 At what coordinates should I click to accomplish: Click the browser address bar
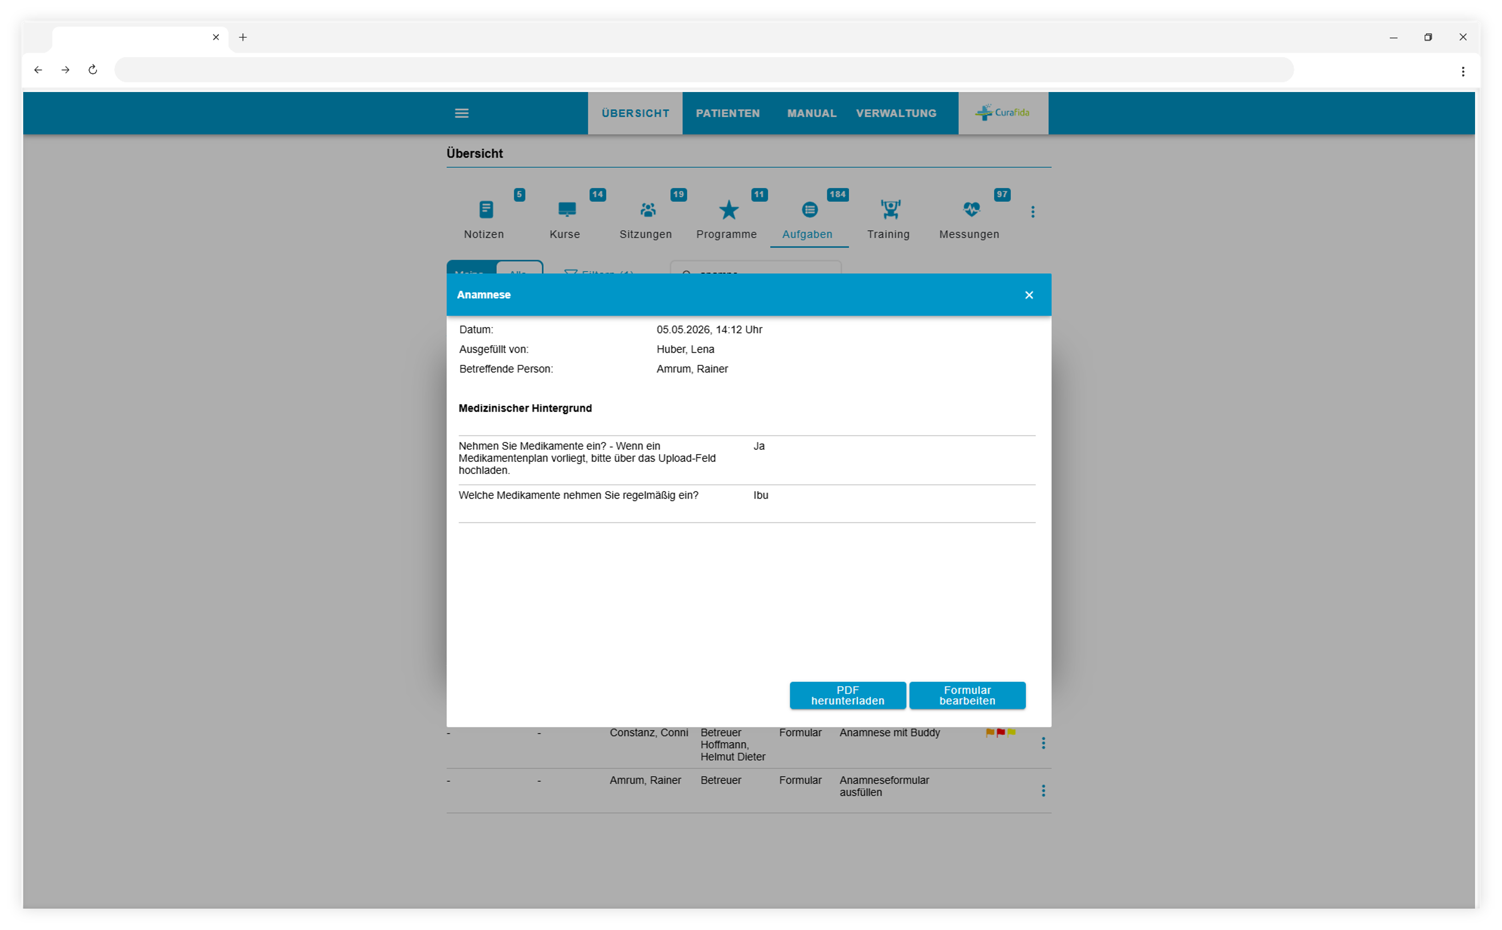[x=703, y=70]
